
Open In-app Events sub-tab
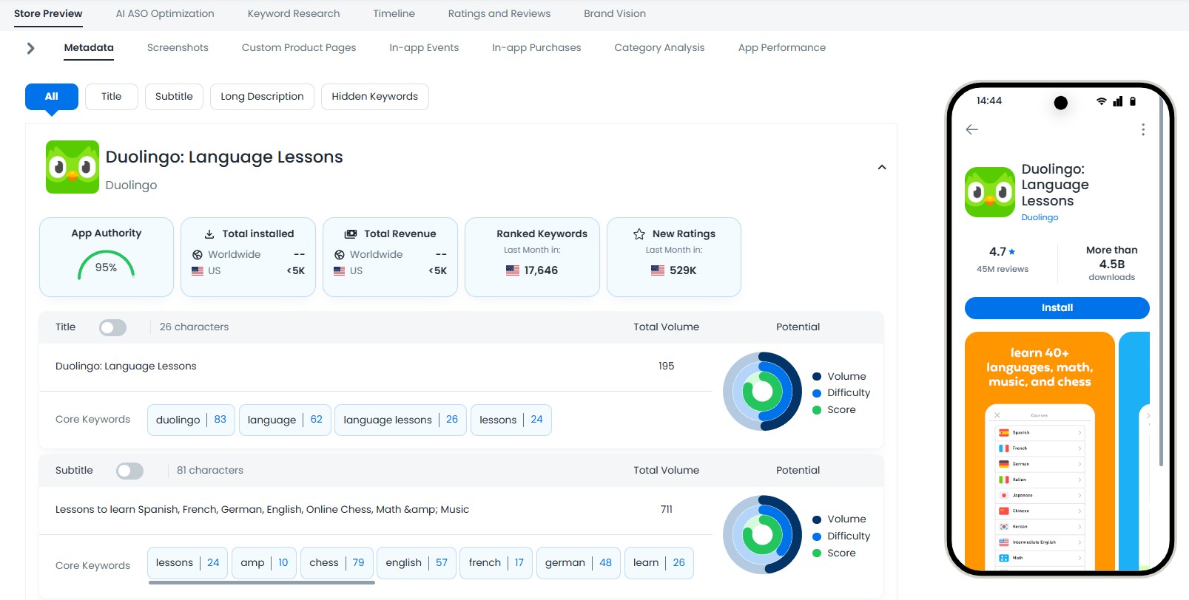pos(424,47)
